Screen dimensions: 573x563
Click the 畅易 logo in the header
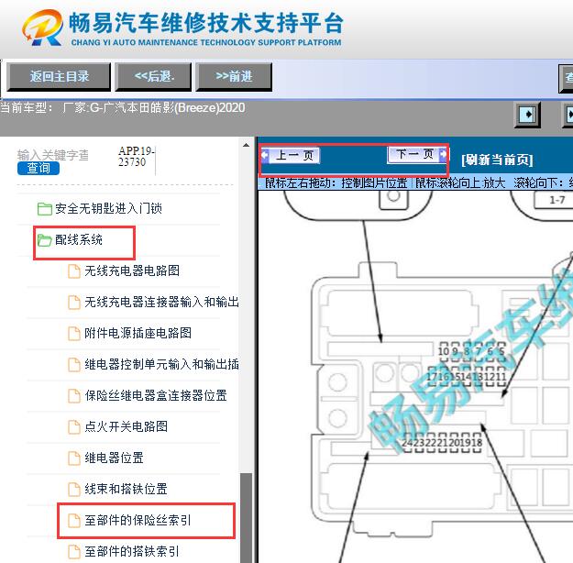(42, 28)
